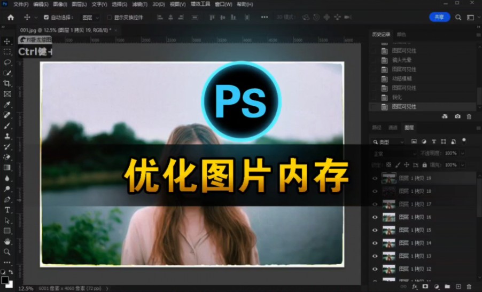Create a new layer with plus icon
The height and width of the screenshot is (292, 482).
pyautogui.click(x=458, y=287)
